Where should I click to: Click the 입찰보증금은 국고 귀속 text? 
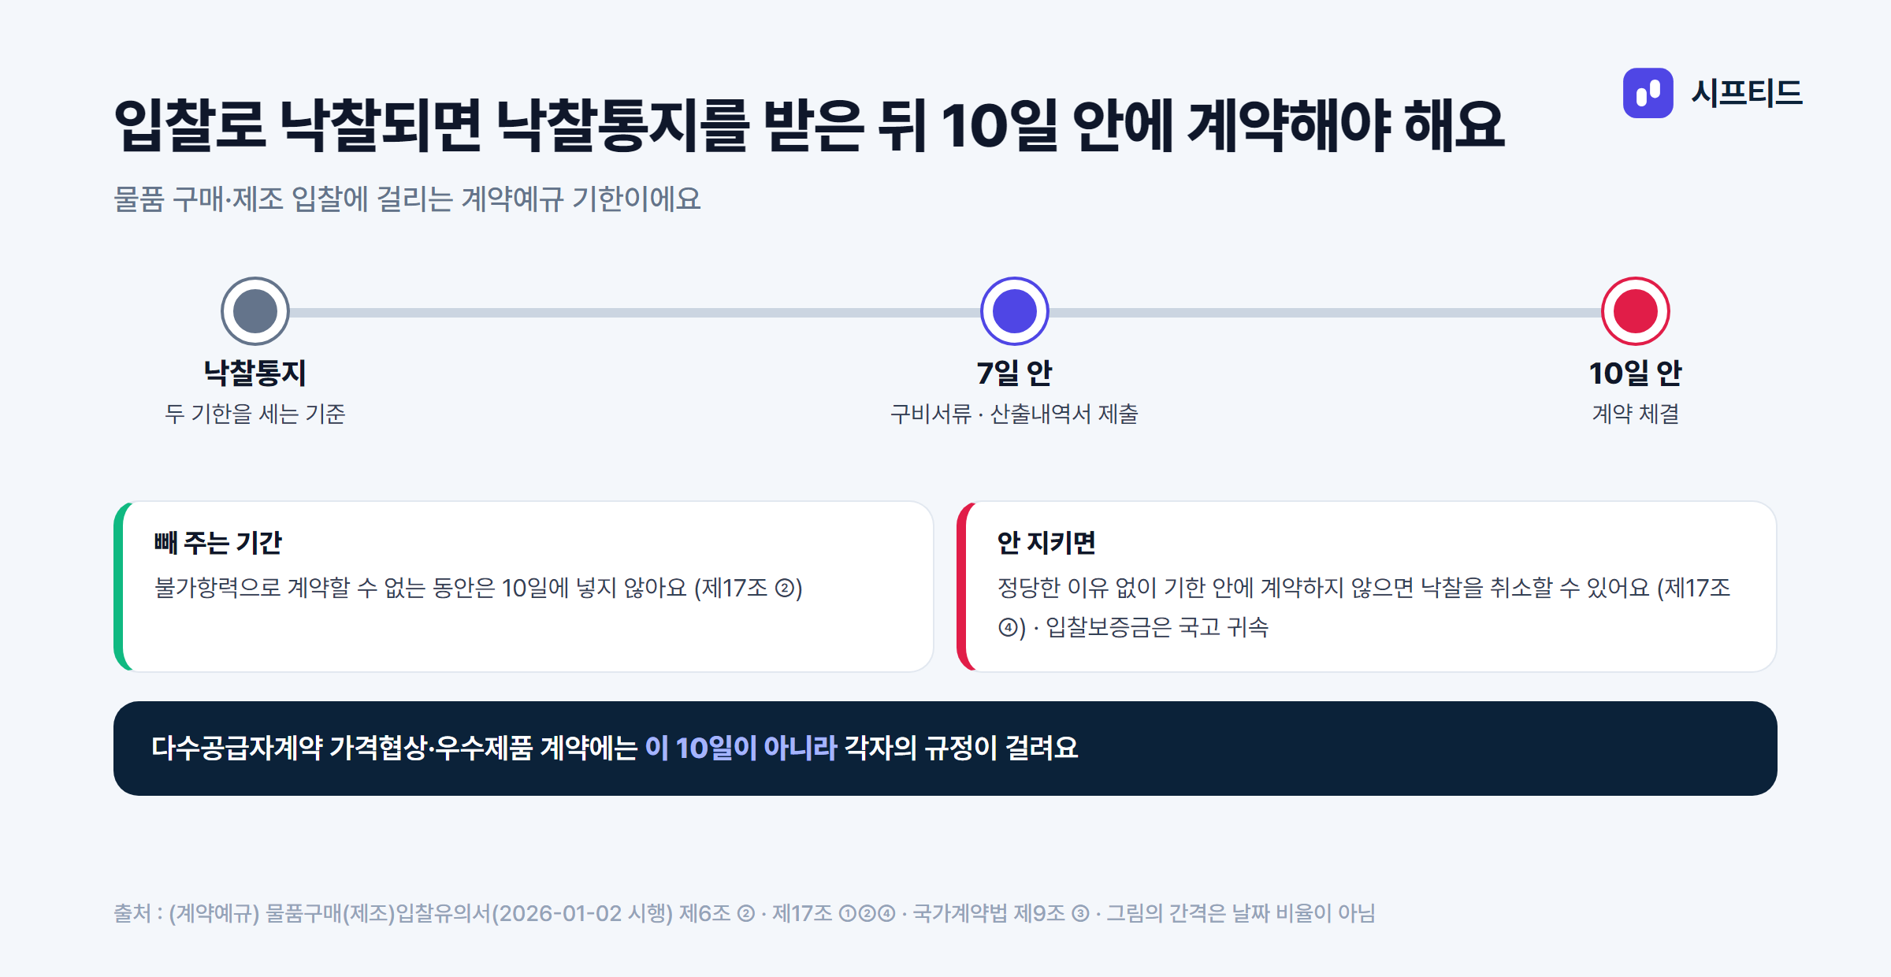[x=1157, y=627]
